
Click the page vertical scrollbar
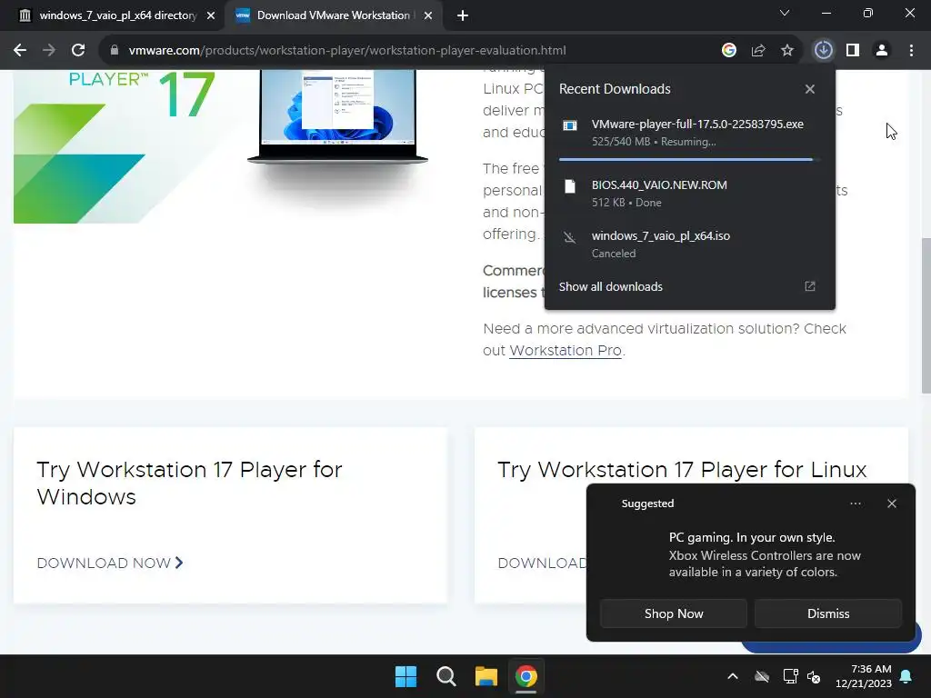(x=926, y=314)
